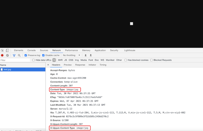The image size is (203, 131).
Task: Open network search magnifier icon
Action: pyautogui.click(x=19, y=55)
